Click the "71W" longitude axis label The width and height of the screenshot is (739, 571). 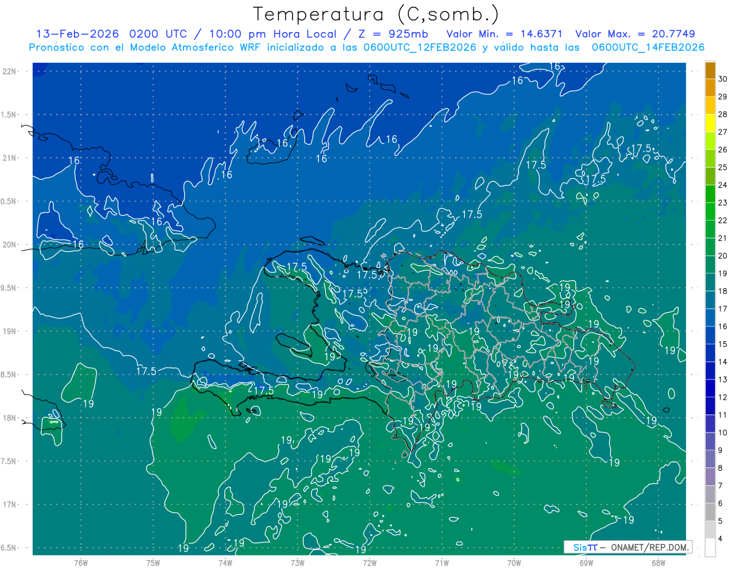click(x=442, y=562)
